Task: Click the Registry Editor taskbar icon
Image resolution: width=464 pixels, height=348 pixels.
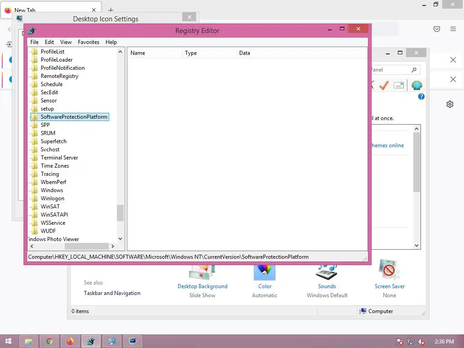Action: point(91,341)
